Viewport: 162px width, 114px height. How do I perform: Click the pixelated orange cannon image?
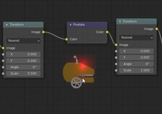79,72
